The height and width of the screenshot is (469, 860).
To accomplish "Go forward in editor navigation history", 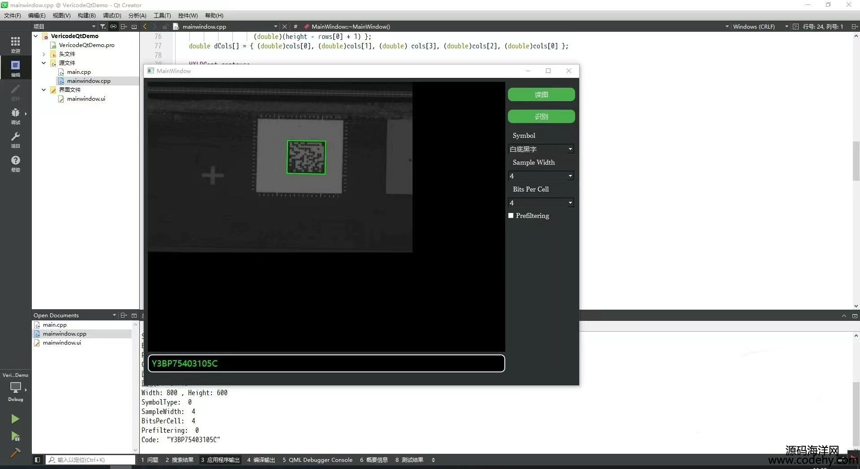I will pos(155,26).
